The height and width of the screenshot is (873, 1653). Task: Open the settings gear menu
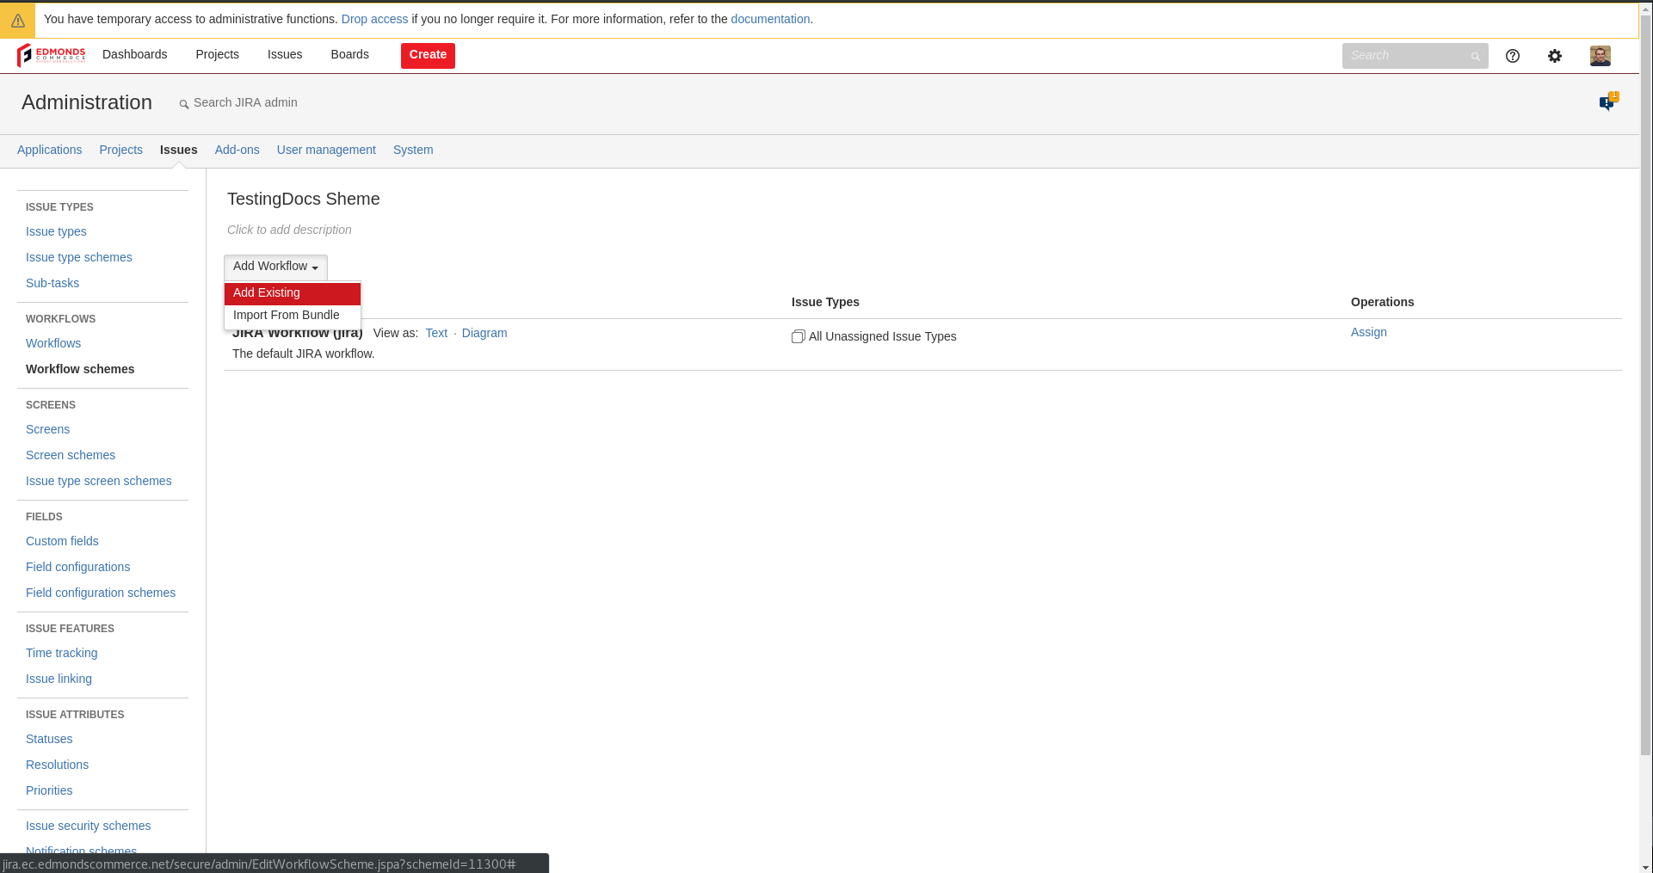point(1555,56)
